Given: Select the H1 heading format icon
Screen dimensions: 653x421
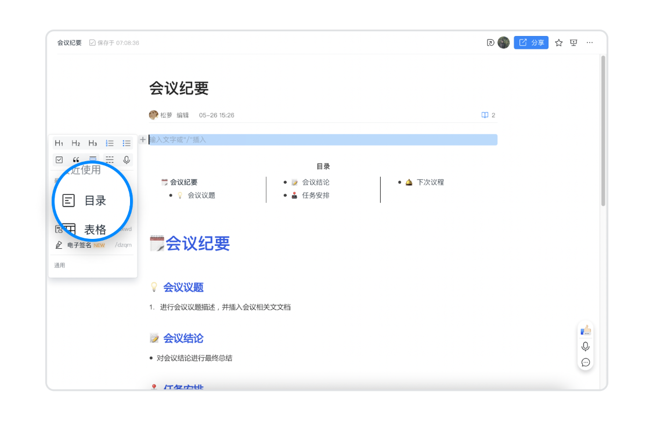Looking at the screenshot, I should 59,143.
